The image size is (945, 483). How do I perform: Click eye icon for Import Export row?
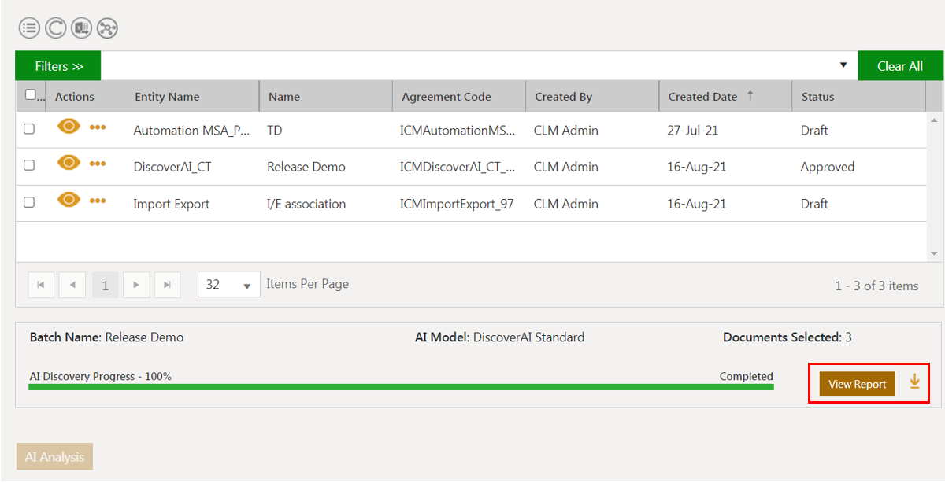(69, 200)
